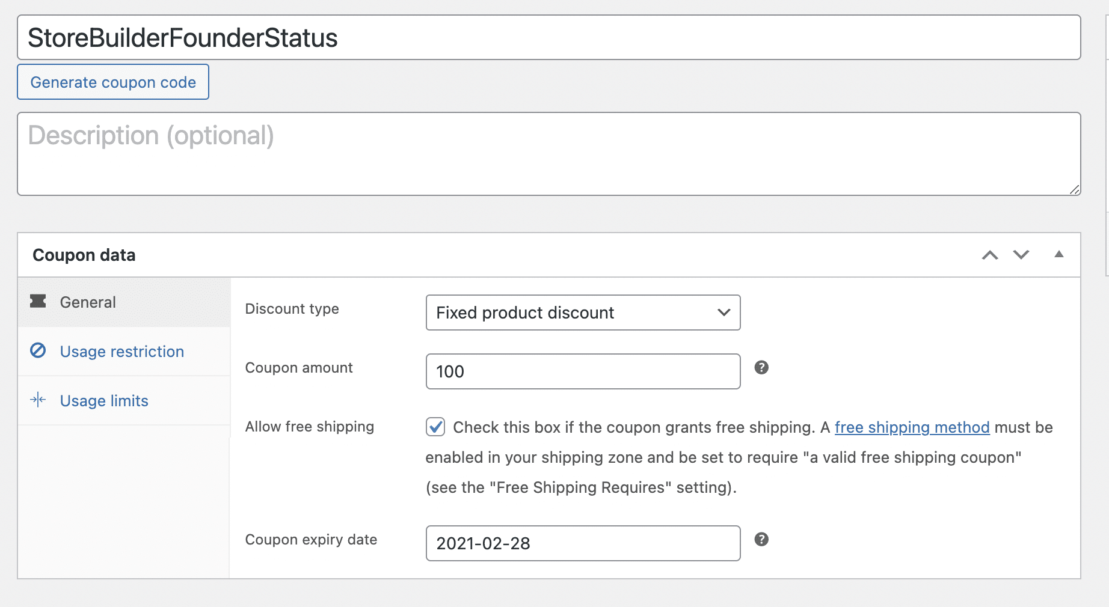This screenshot has height=607, width=1109.
Task: Click the StoreBuilderFounderStatus coupon code field
Action: [x=548, y=38]
